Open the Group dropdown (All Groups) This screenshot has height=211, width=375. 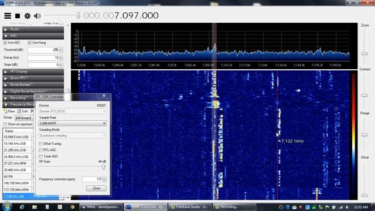tap(23, 118)
